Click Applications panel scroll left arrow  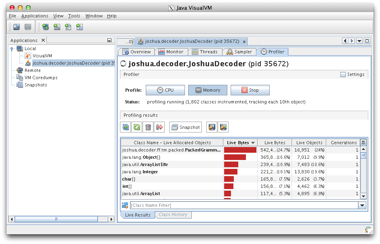12,219
